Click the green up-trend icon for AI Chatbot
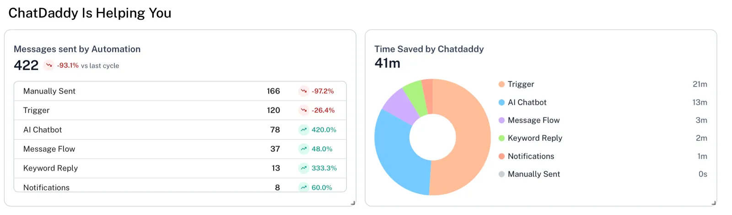Screen dimensions: 732x215 click(304, 129)
